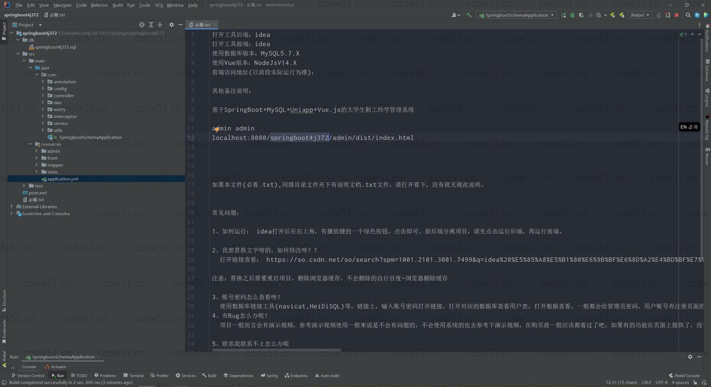
Task: Collapse the resources folder
Action: (31, 144)
